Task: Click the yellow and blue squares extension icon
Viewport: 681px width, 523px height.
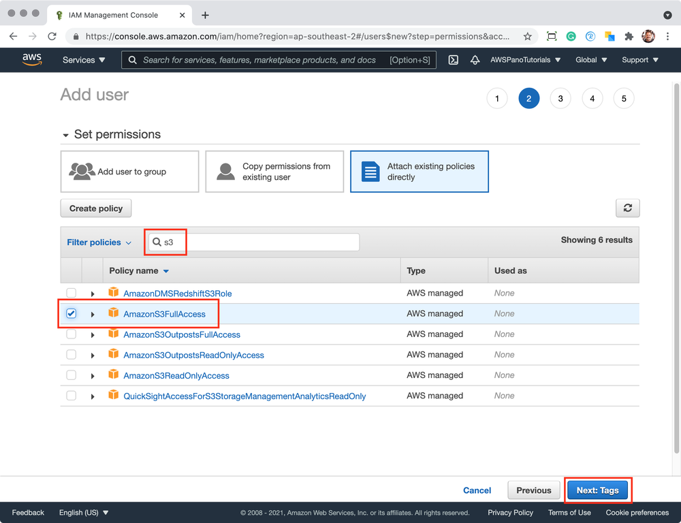Action: tap(609, 37)
